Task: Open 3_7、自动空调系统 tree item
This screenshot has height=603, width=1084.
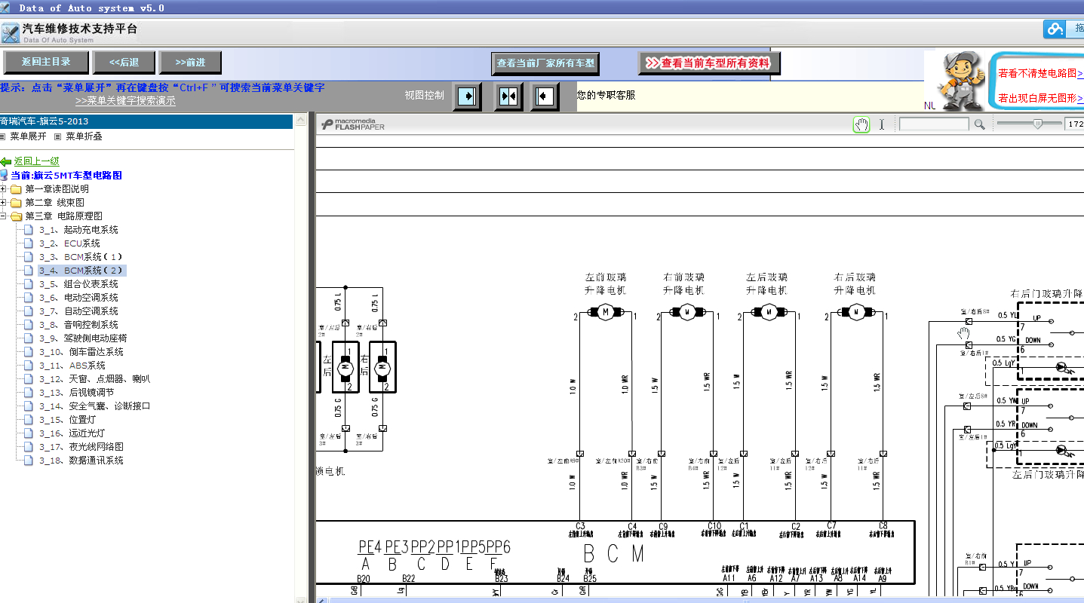Action: pyautogui.click(x=78, y=311)
